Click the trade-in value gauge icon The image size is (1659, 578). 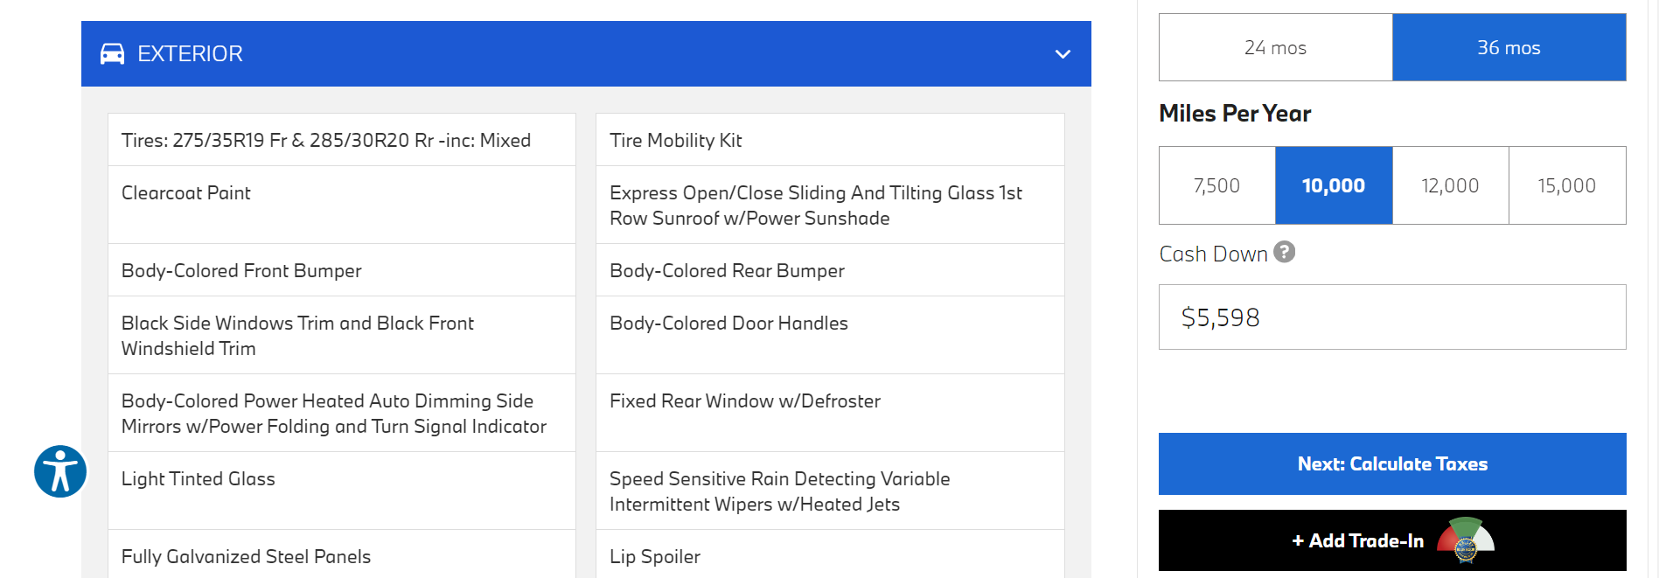(x=1466, y=540)
